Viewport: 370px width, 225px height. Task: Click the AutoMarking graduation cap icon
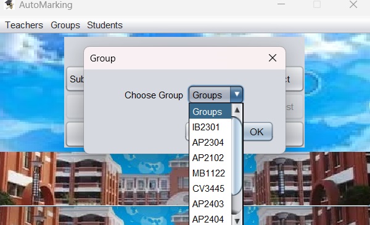coord(9,5)
